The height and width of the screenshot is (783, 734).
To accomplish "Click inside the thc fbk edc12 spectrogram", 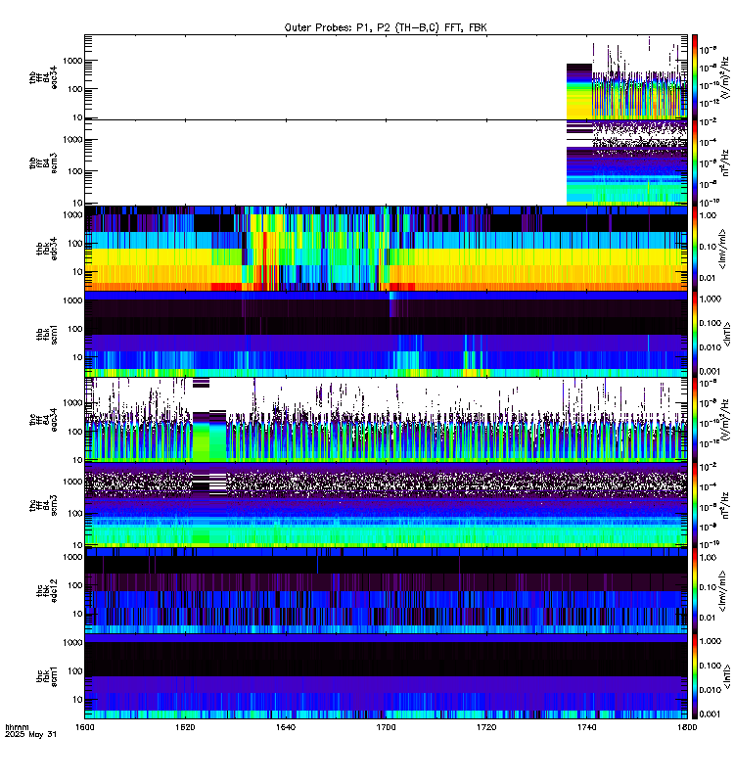I will point(386,590).
